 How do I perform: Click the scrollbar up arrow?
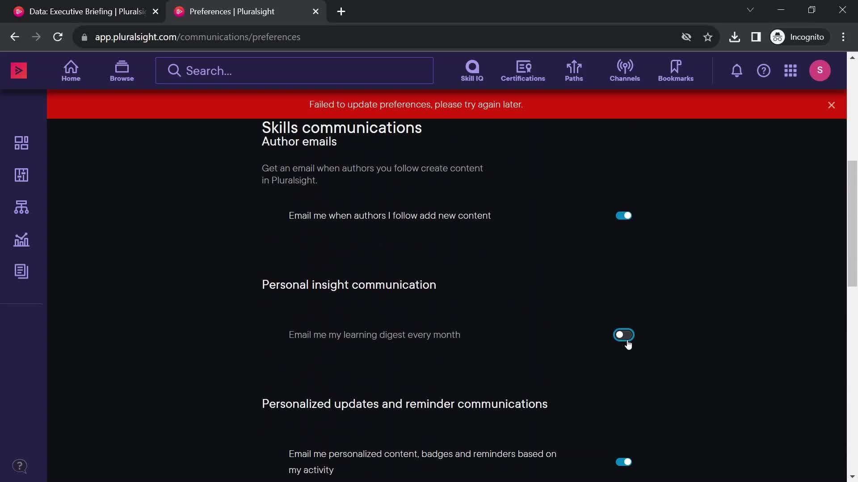(x=852, y=58)
